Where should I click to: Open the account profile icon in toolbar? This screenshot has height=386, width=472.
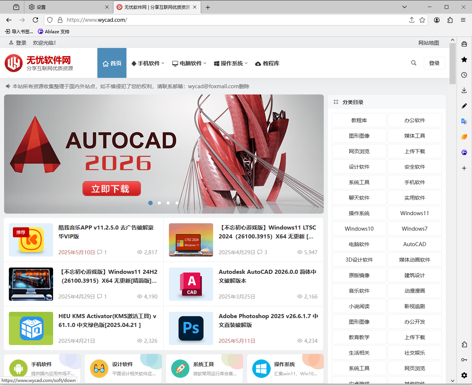pos(436,20)
